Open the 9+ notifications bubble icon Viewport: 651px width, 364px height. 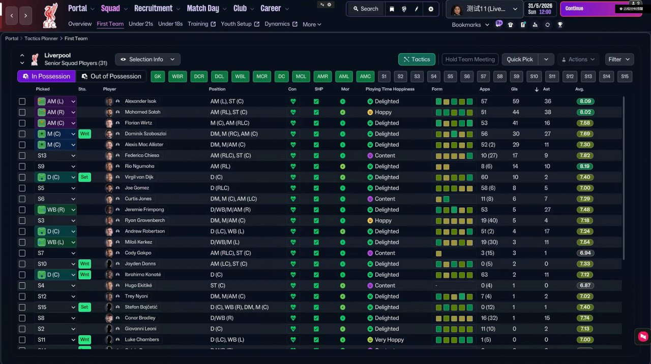click(499, 23)
